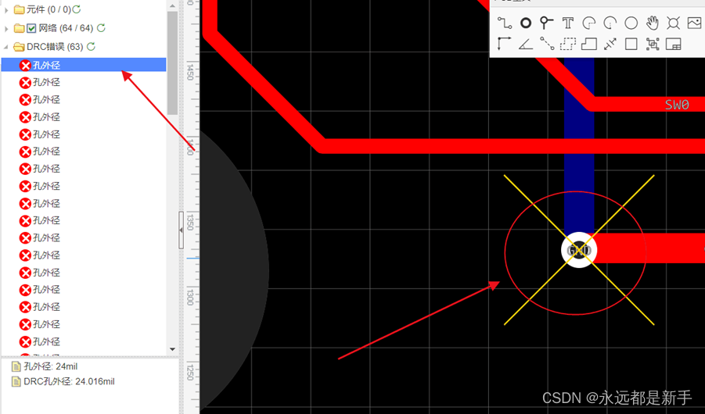Screen dimensions: 705x414
Task: Click the 'DRC孔外径: 24.016mil' detail line
Action: point(69,381)
